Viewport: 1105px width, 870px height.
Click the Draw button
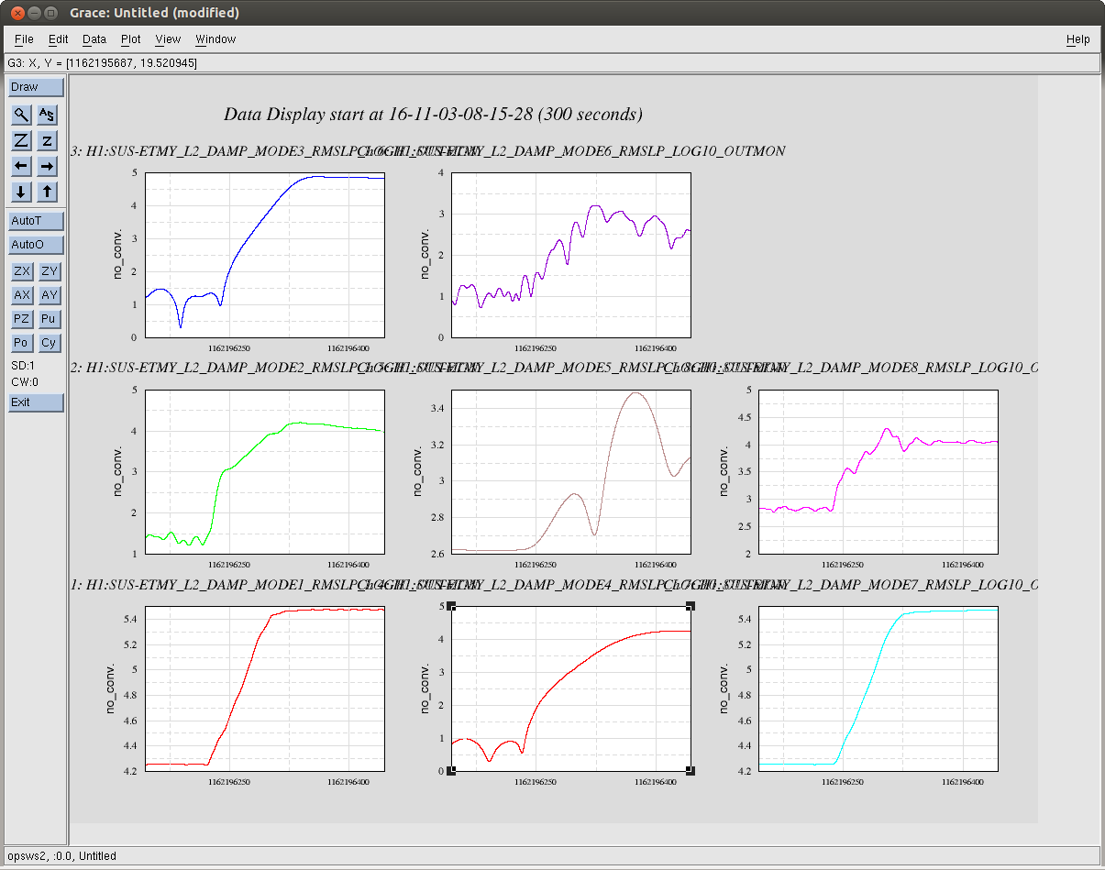click(x=37, y=87)
